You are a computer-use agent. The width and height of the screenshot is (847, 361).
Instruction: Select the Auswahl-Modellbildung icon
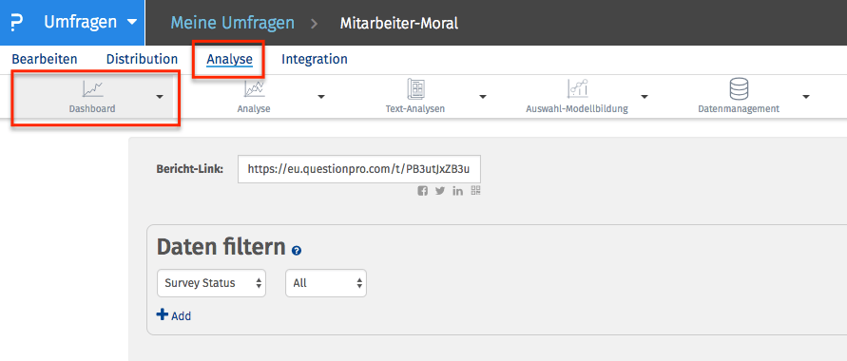577,88
